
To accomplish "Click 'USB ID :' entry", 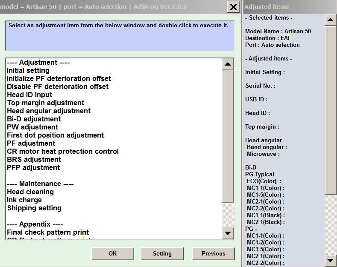I will [256, 99].
